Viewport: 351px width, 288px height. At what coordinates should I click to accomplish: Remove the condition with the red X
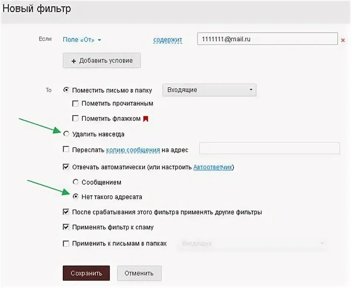pyautogui.click(x=343, y=40)
